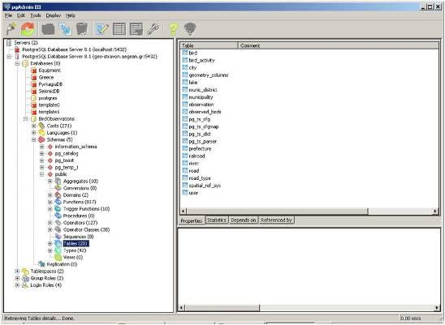Viewport: 445px width, 325px height.
Task: Select the localhost:5432 server entry
Action: [x=75, y=49]
